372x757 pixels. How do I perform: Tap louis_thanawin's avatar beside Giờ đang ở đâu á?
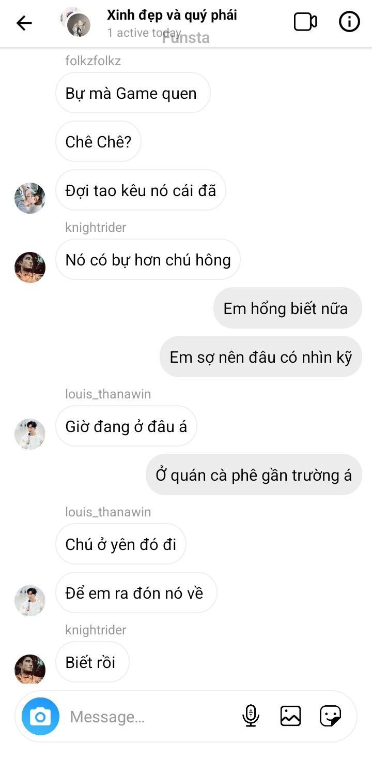30,434
